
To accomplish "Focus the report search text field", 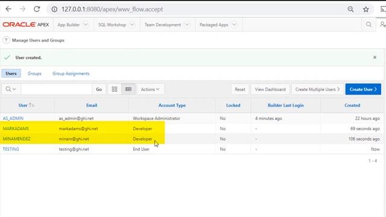I will coord(56,89).
